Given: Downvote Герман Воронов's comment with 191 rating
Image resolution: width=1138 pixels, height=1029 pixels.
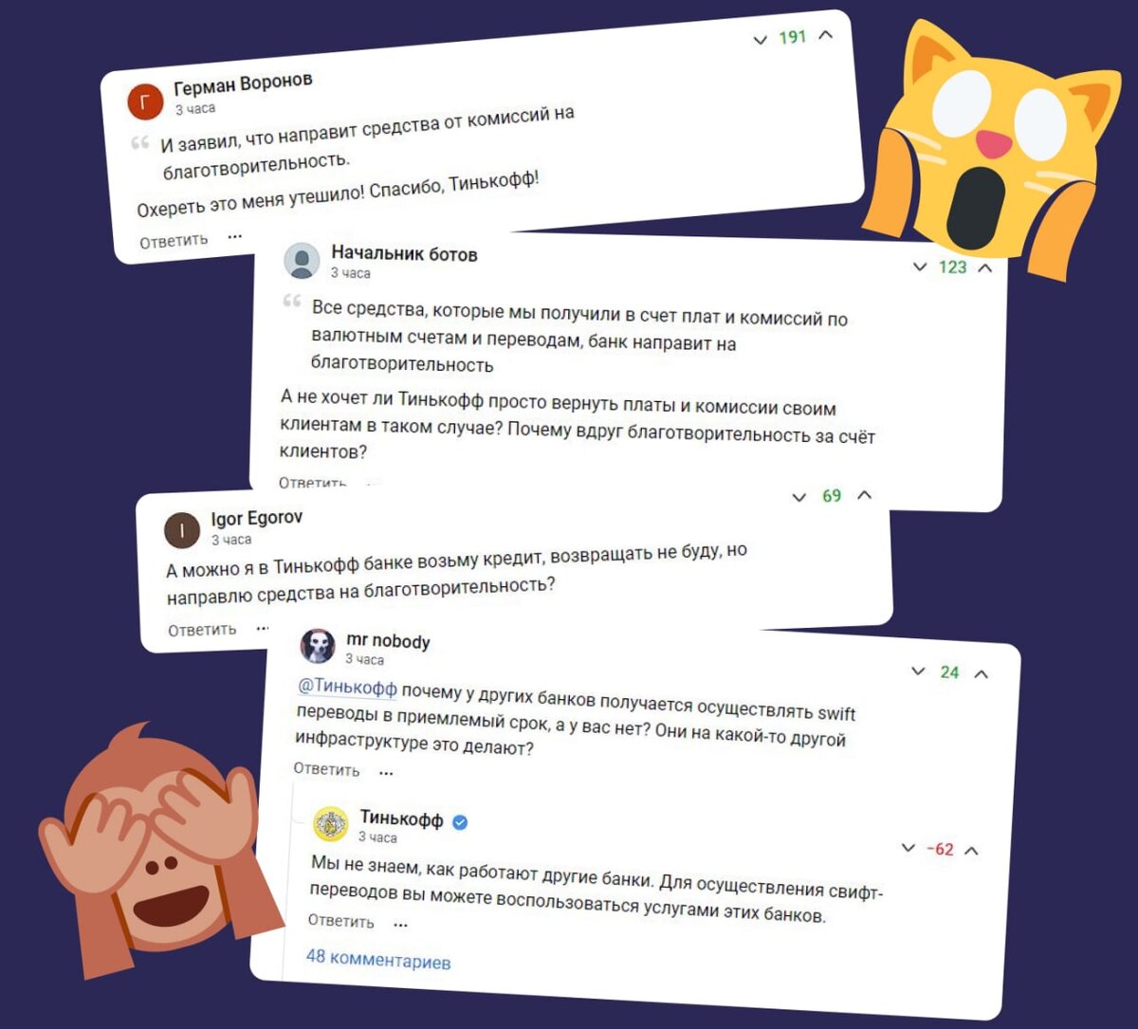Looking at the screenshot, I should coord(760,41).
